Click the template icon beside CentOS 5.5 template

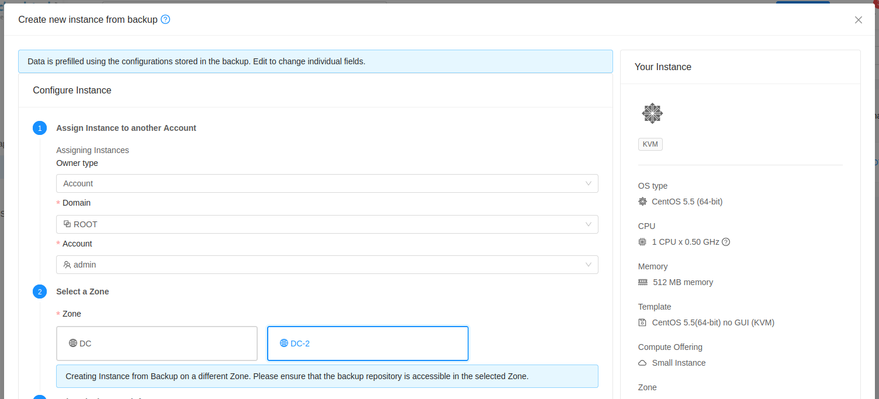coord(642,322)
